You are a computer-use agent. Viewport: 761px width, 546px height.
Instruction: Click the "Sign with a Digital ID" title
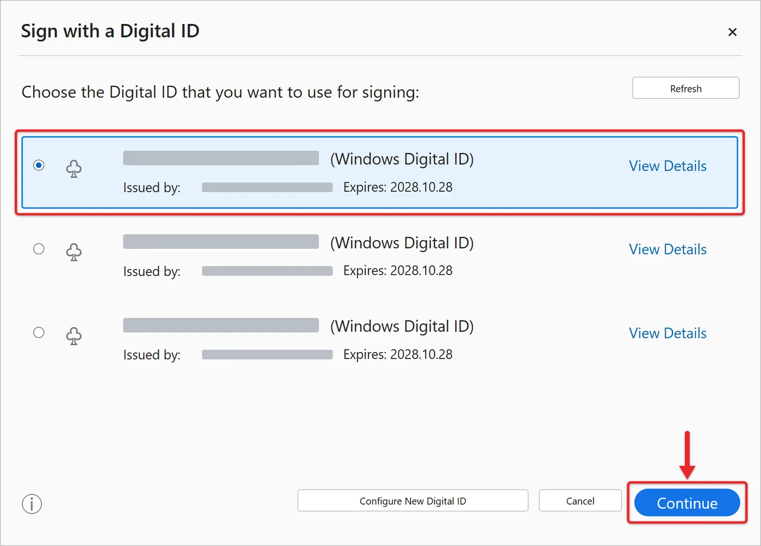click(110, 32)
